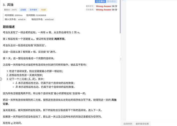Click the 必做题 tag
The width and height of the screenshot is (177, 126).
[23, 10]
